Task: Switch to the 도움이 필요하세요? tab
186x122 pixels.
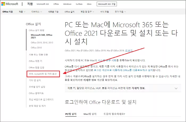Action: (x=114, y=114)
